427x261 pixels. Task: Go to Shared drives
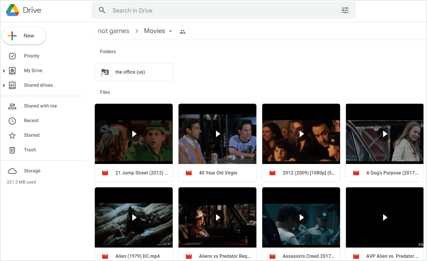click(38, 85)
